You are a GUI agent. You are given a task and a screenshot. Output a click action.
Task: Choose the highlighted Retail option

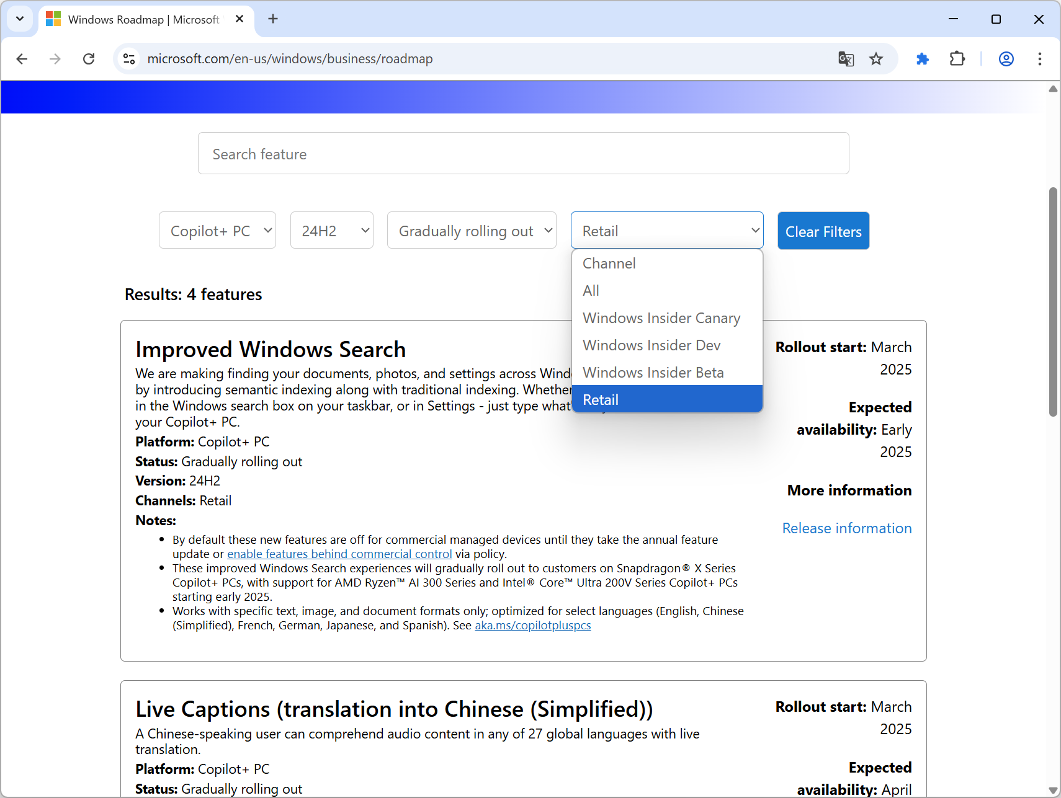tap(667, 399)
